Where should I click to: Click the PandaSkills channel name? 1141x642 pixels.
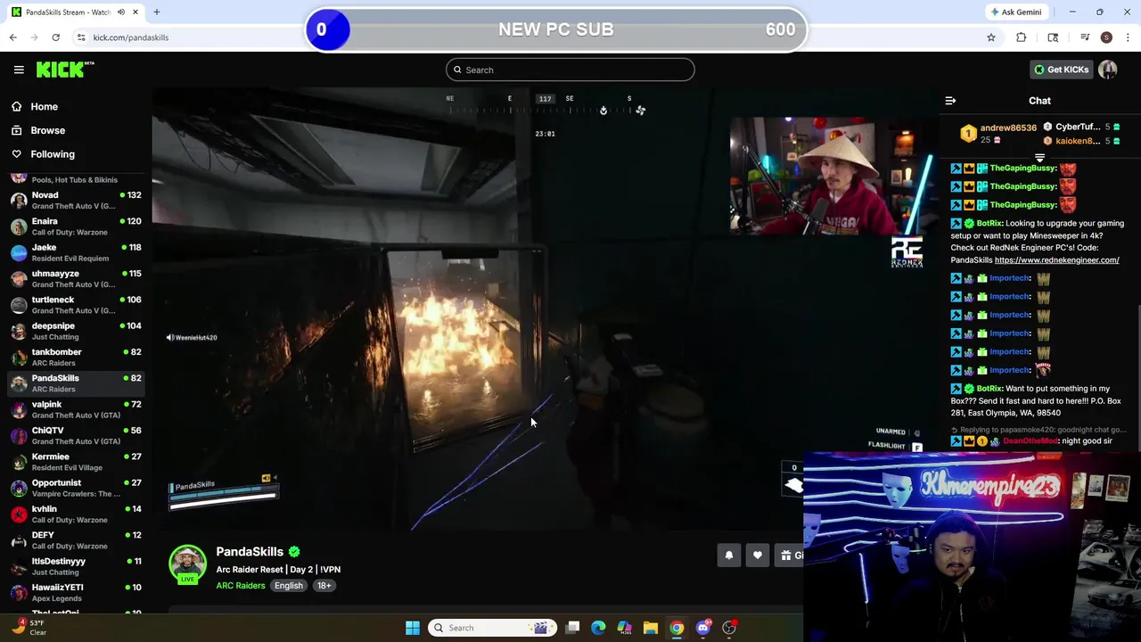250,552
